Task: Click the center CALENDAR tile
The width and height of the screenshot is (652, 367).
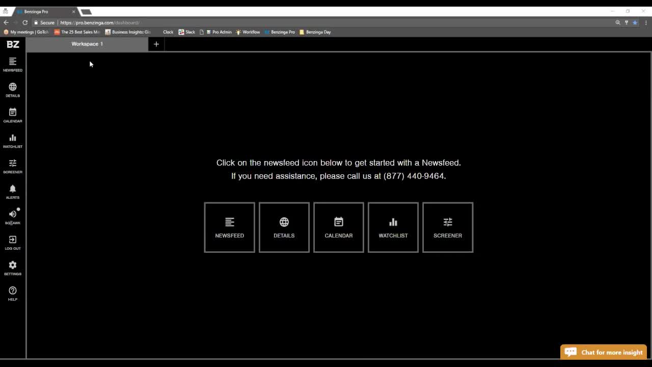Action: tap(339, 227)
